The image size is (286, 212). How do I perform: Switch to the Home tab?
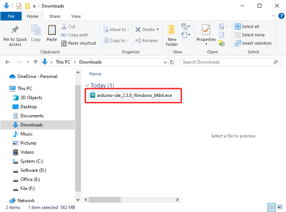click(33, 16)
